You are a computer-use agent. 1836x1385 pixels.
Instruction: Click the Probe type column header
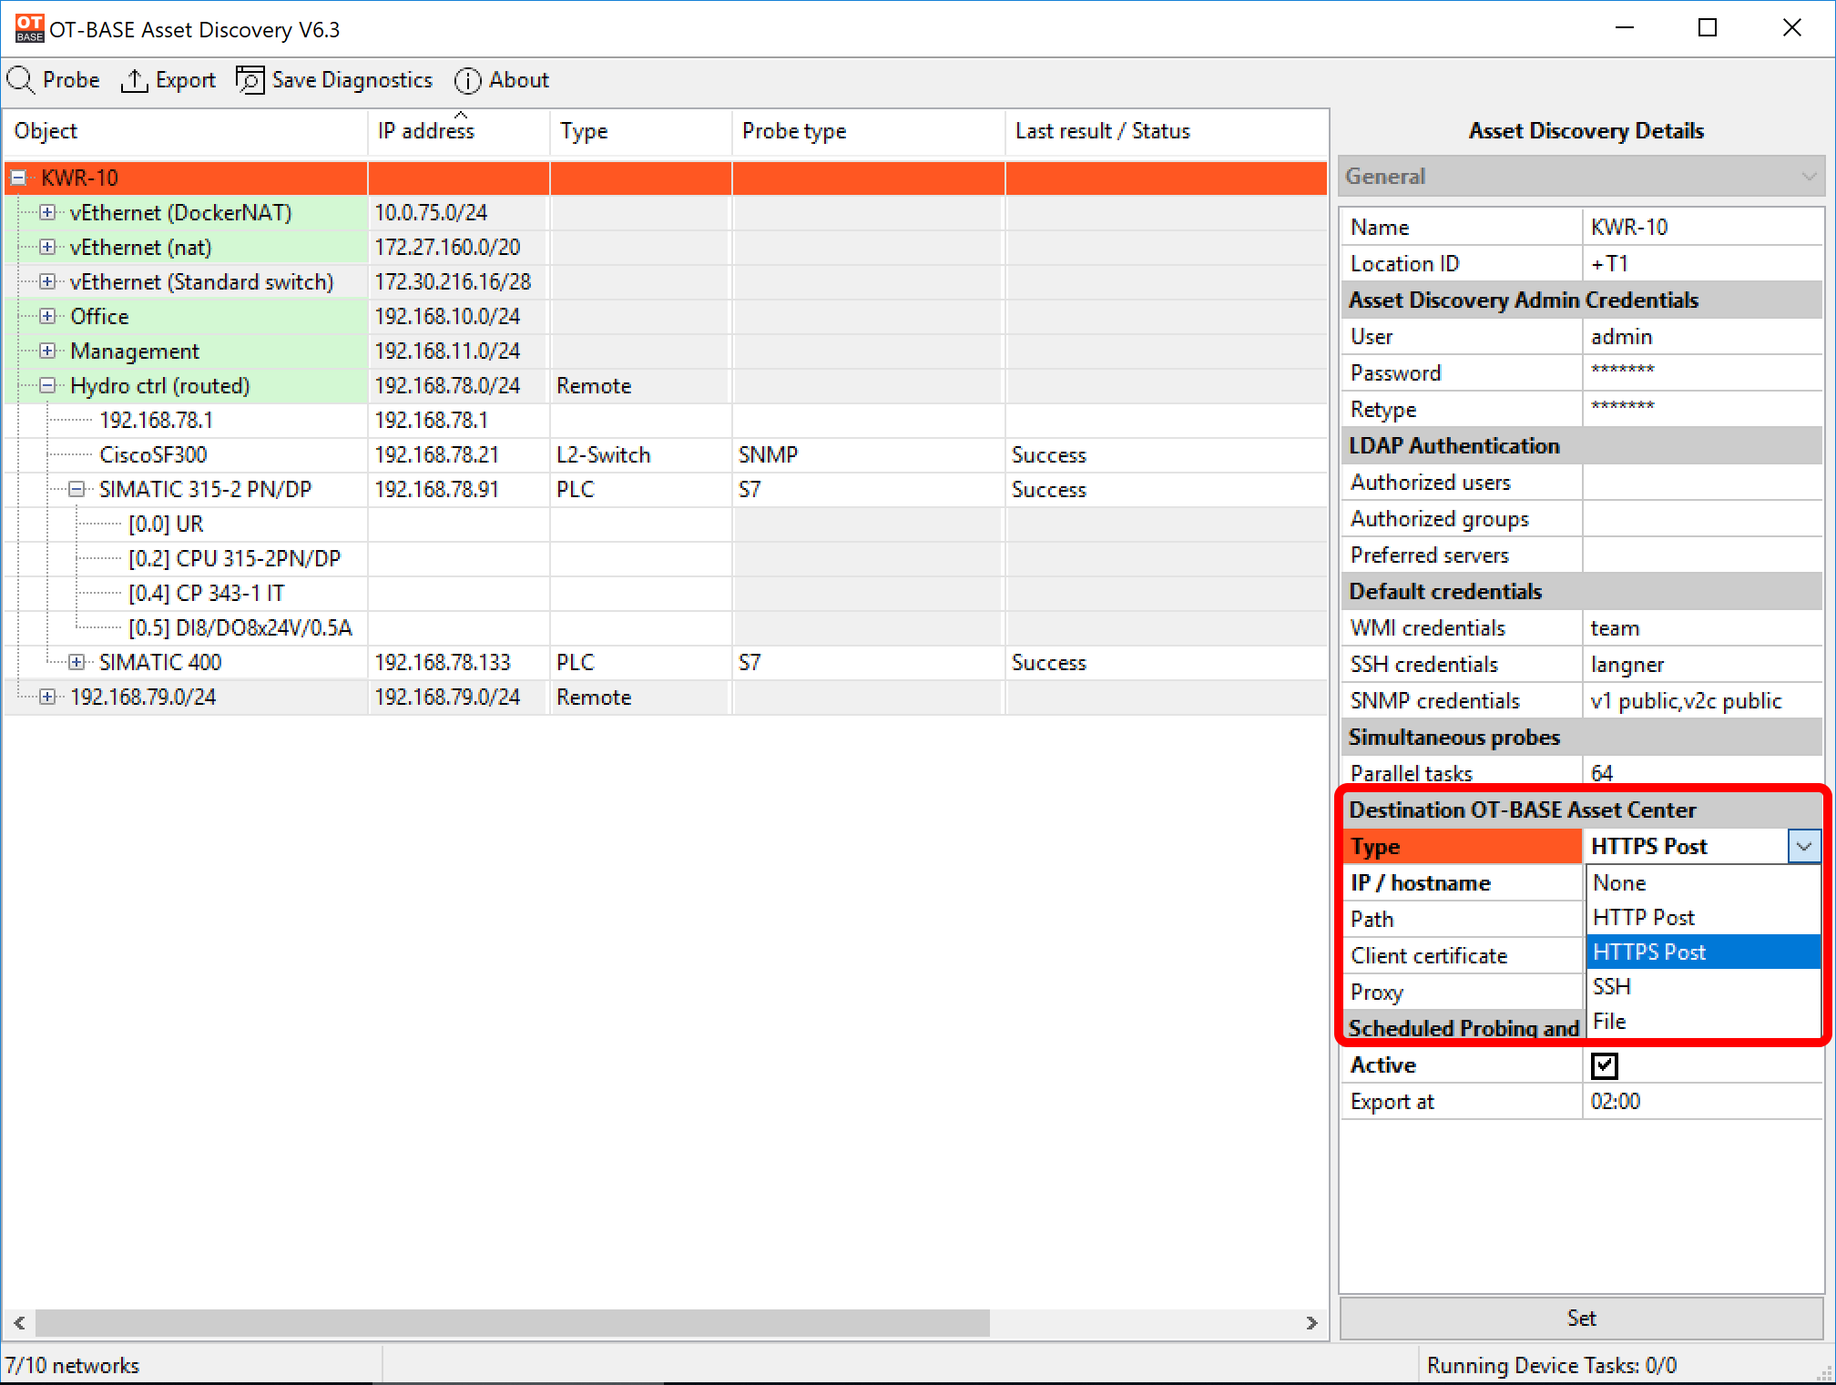point(869,131)
